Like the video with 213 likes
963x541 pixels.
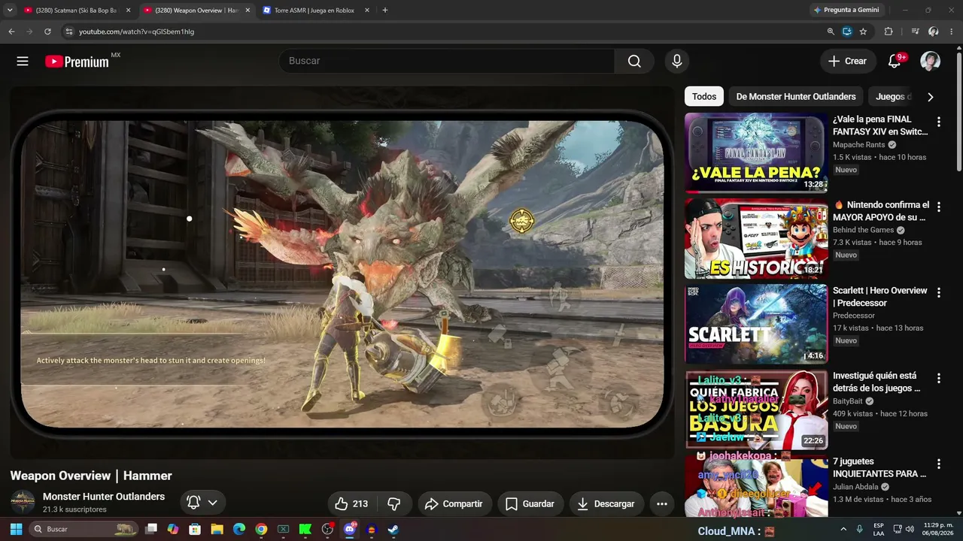(351, 504)
